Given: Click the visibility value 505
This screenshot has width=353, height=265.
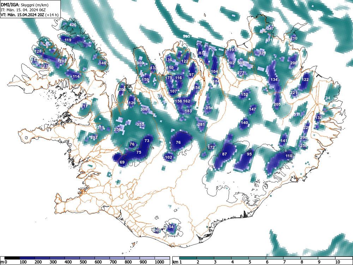Looking at the screenshot, I should [x=241, y=63].
